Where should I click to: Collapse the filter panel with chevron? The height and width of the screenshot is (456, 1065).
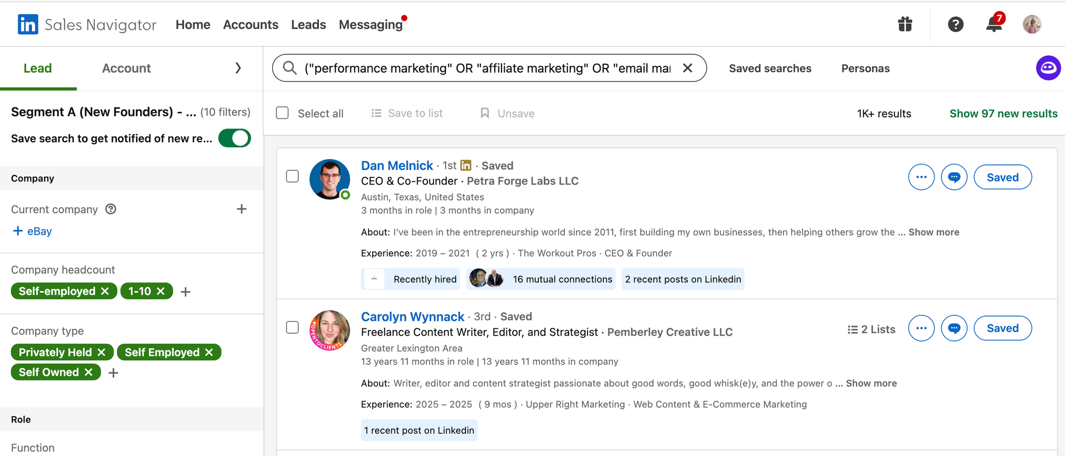tap(238, 68)
